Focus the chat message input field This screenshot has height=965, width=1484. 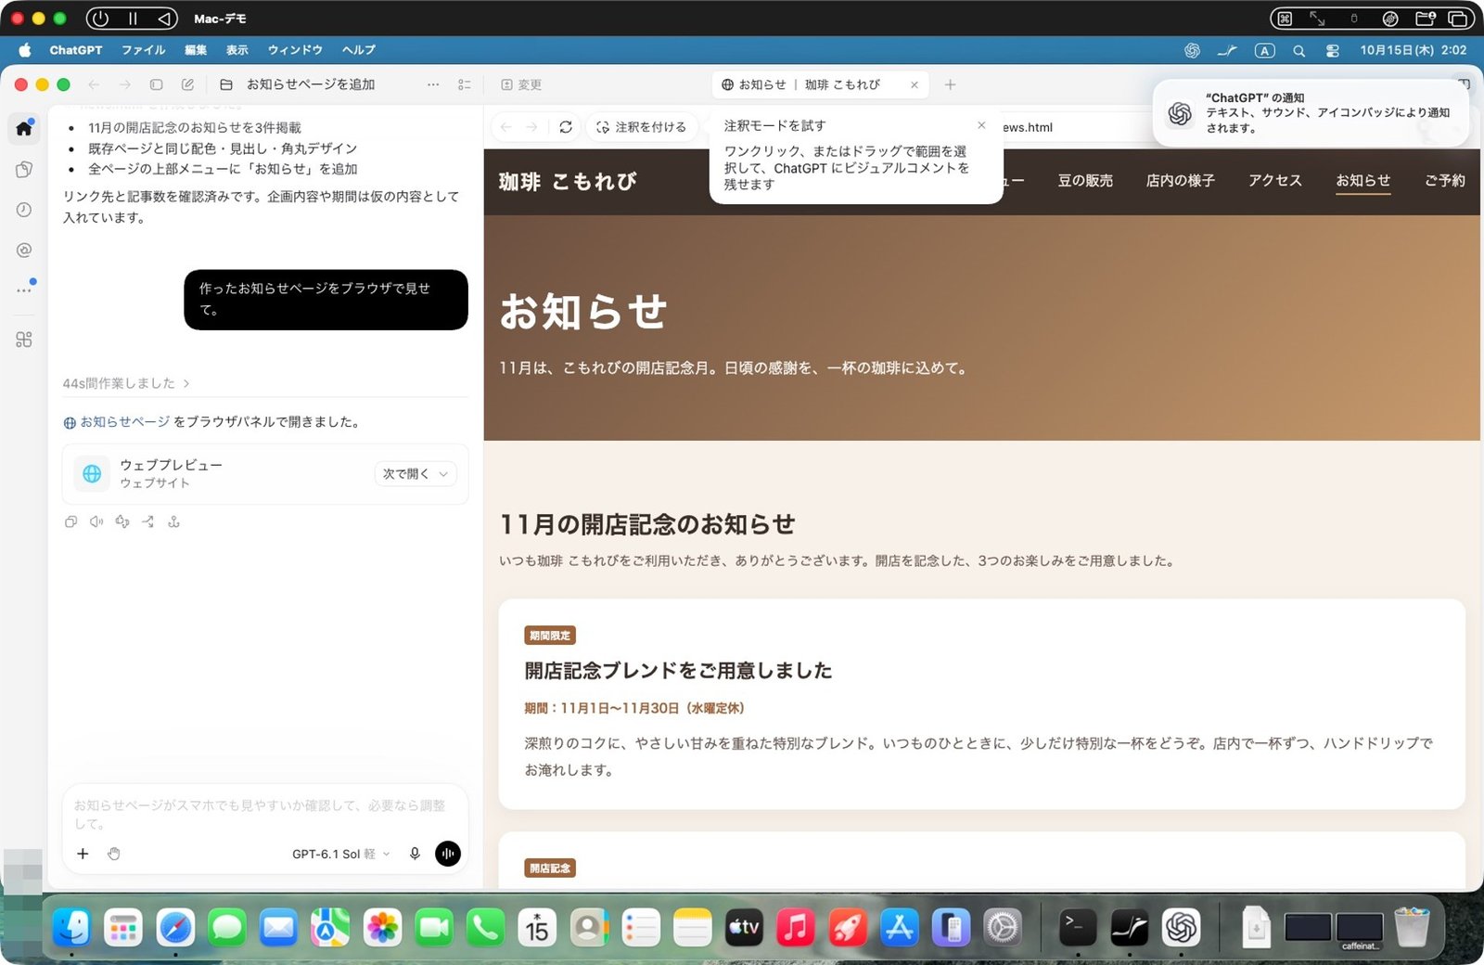tap(265, 814)
